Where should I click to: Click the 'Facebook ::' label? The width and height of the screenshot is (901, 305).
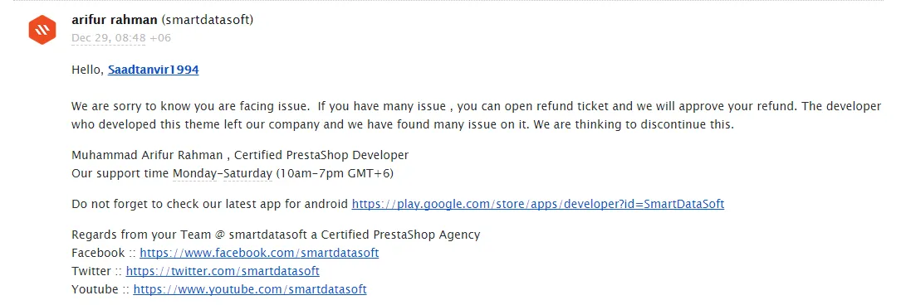[104, 253]
